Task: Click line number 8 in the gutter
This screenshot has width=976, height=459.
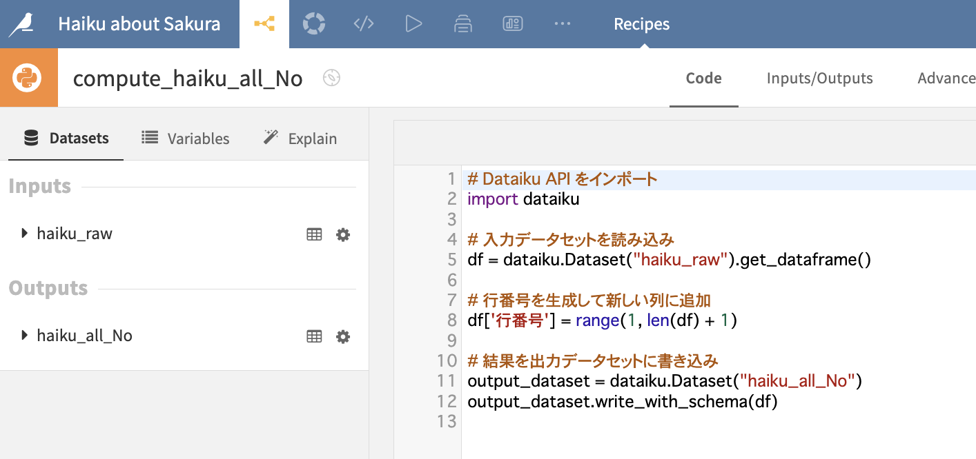Action: (452, 320)
